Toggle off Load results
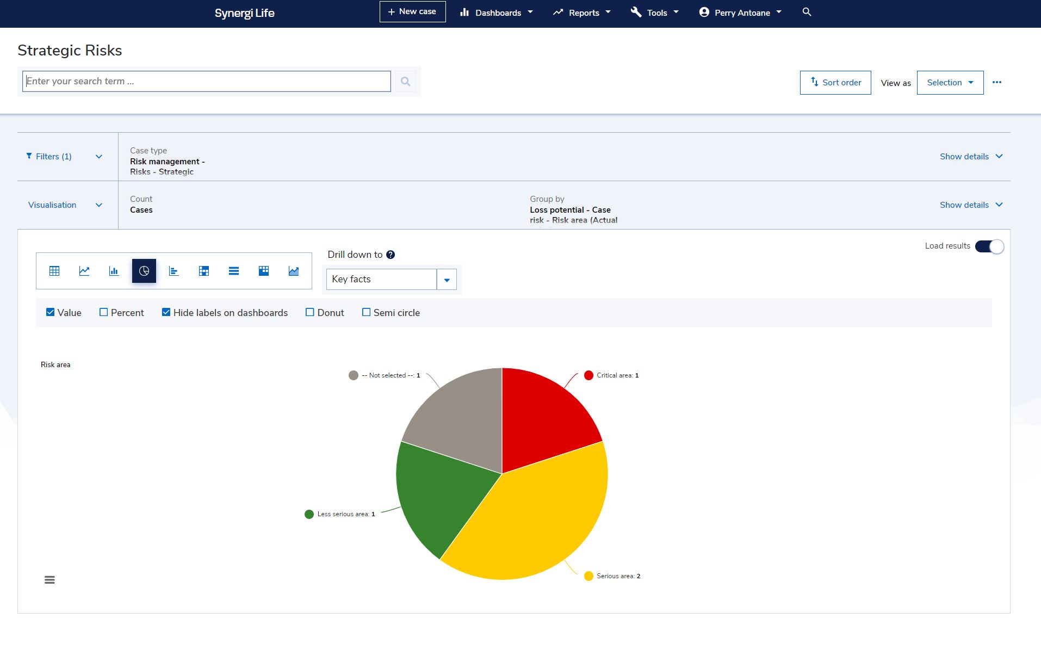 [990, 246]
